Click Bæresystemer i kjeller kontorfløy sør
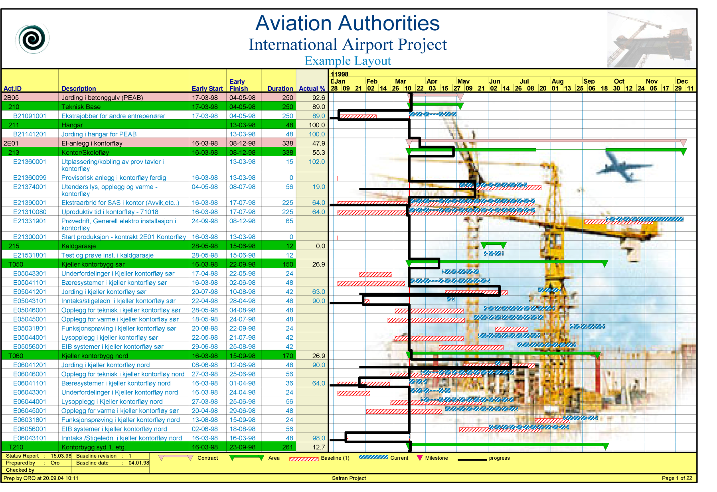717x492 pixels. [114, 283]
